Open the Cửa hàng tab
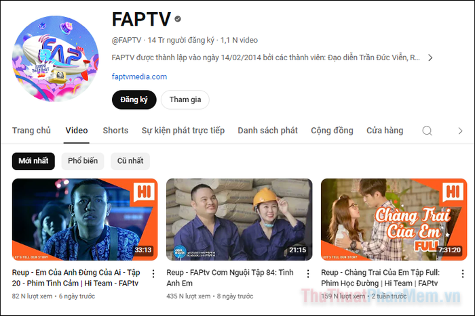 tap(385, 131)
